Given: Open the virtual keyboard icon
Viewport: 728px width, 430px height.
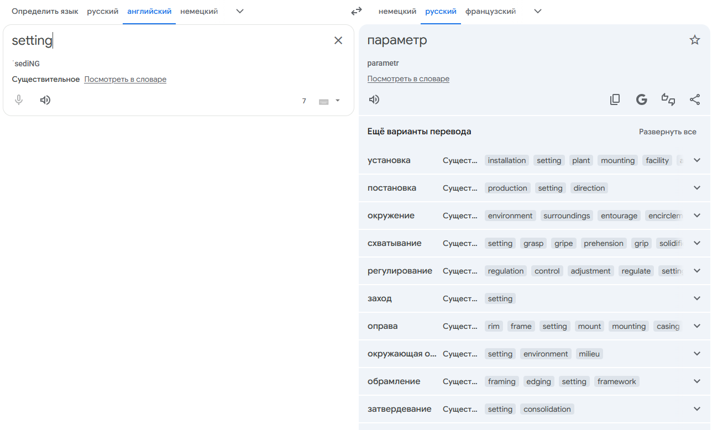Looking at the screenshot, I should (x=324, y=101).
